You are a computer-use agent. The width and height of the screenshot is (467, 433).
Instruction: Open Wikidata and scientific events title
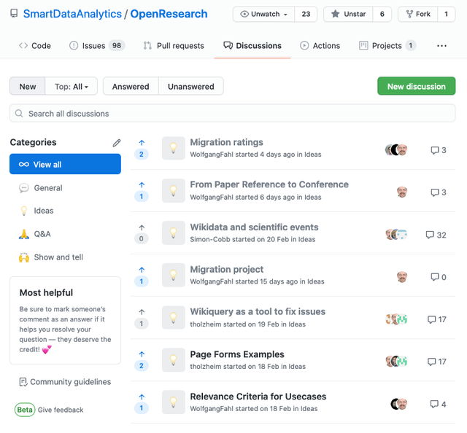pyautogui.click(x=255, y=227)
